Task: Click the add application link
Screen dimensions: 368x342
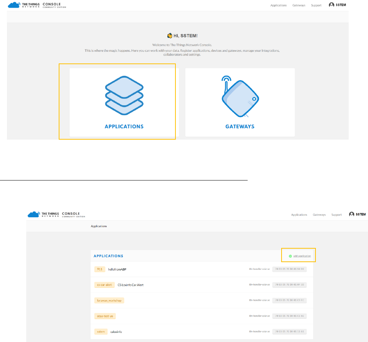Action: (x=302, y=256)
